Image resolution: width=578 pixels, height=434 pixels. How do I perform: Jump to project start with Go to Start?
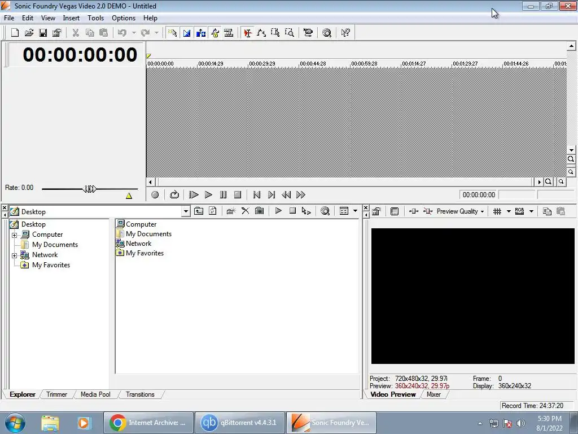point(257,195)
